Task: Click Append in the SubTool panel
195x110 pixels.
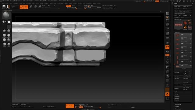Action: click(x=187, y=83)
